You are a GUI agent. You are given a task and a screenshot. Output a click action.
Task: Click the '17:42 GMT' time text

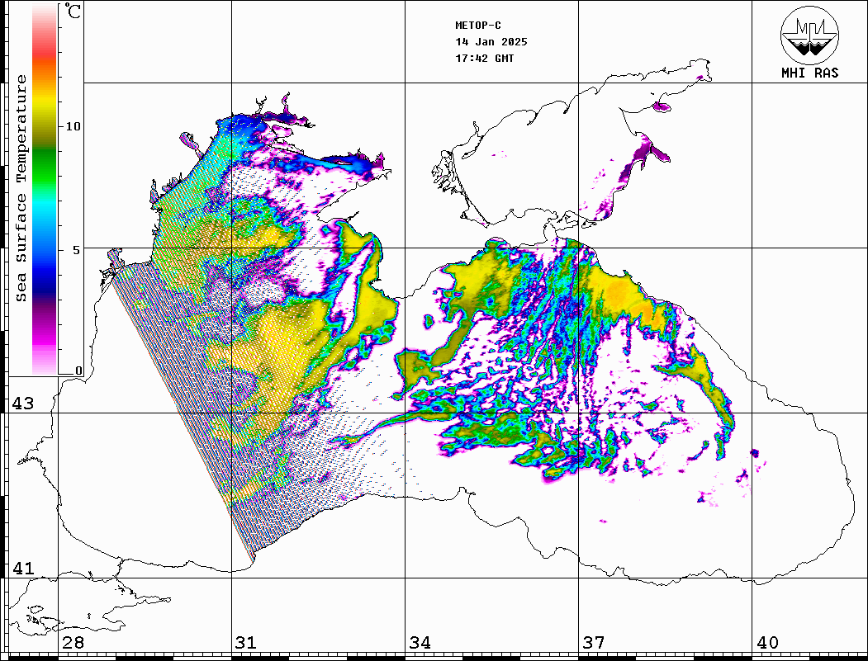[484, 58]
